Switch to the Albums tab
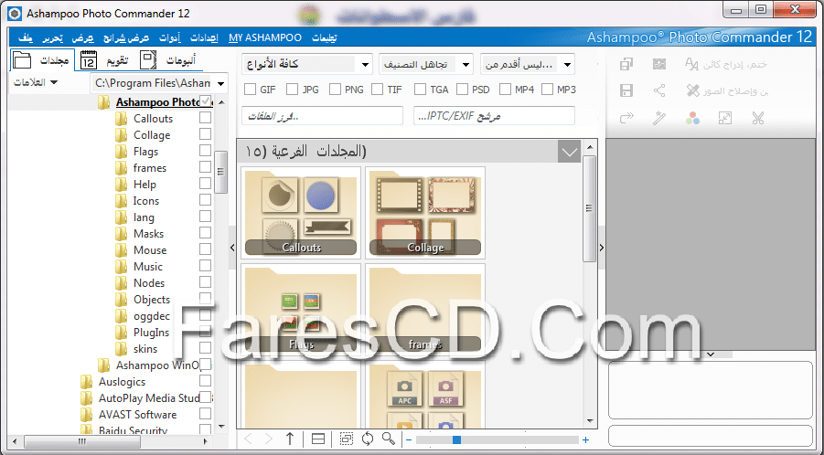The width and height of the screenshot is (824, 455). coord(167,60)
